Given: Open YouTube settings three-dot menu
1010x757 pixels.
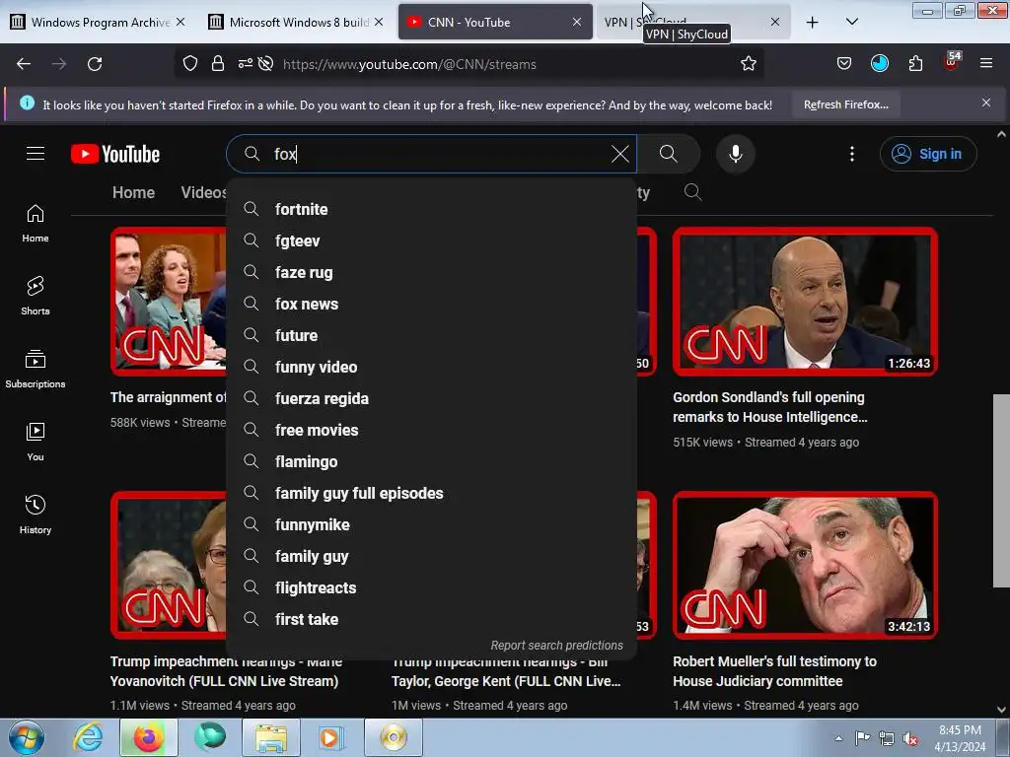Looking at the screenshot, I should (x=852, y=154).
